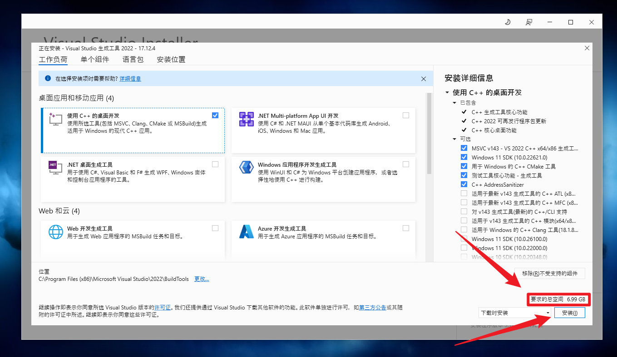The image size is (617, 357).
Task: Collapse the '已包含' included components list
Action: [x=455, y=103]
